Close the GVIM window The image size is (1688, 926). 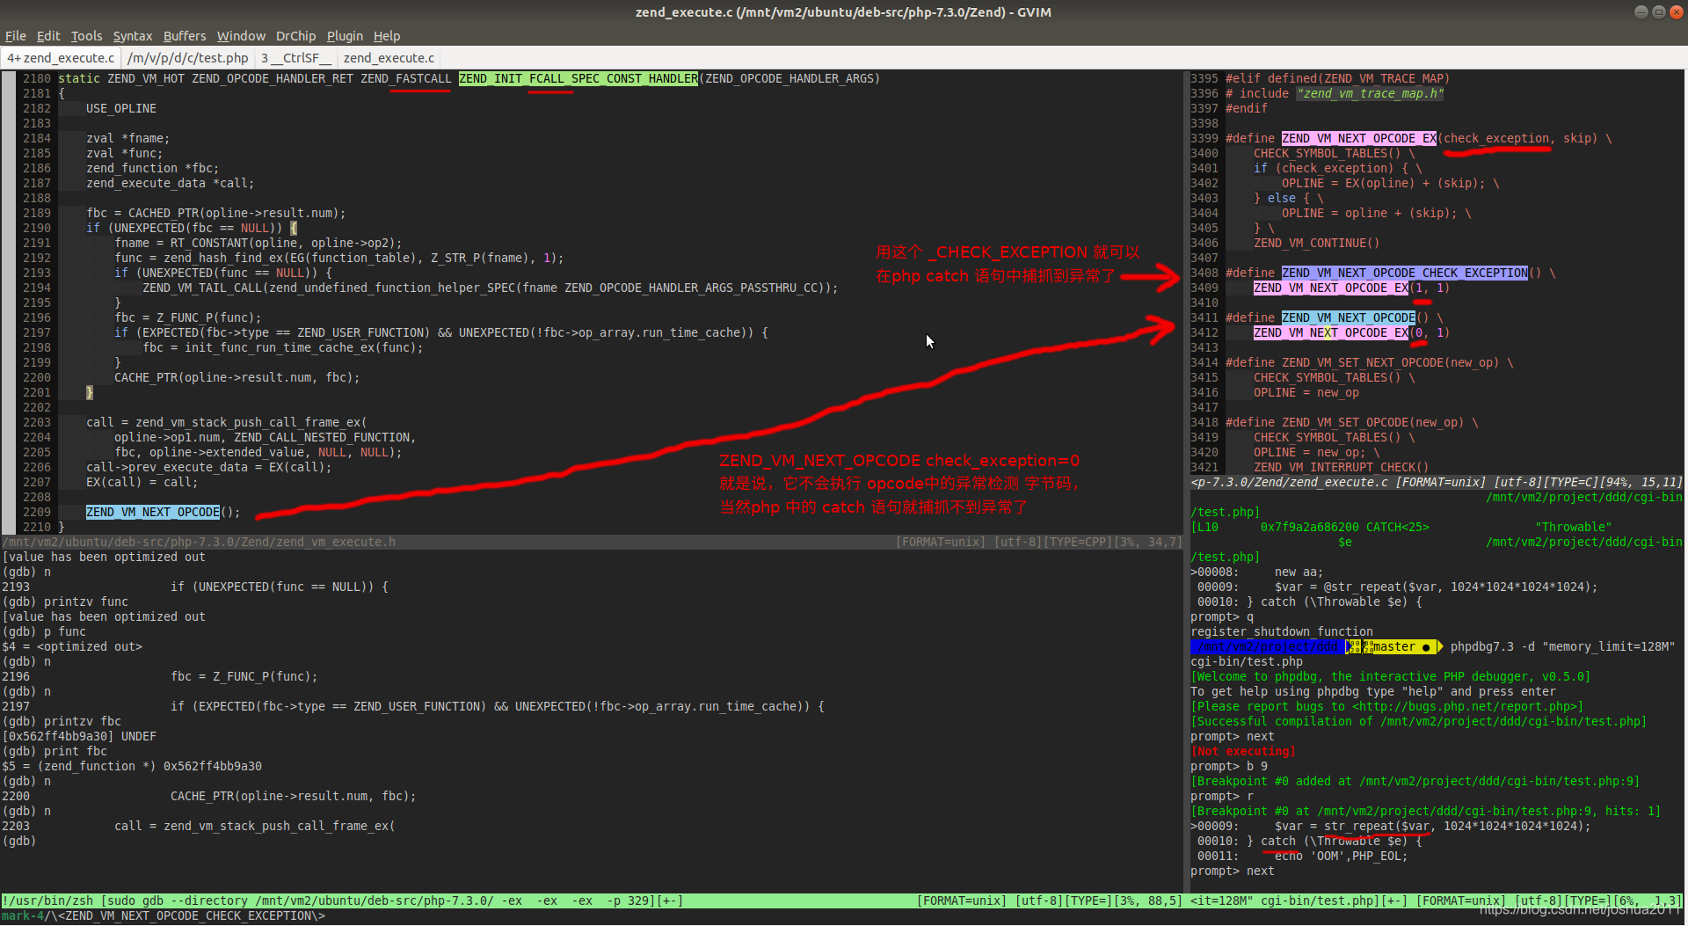(1676, 12)
